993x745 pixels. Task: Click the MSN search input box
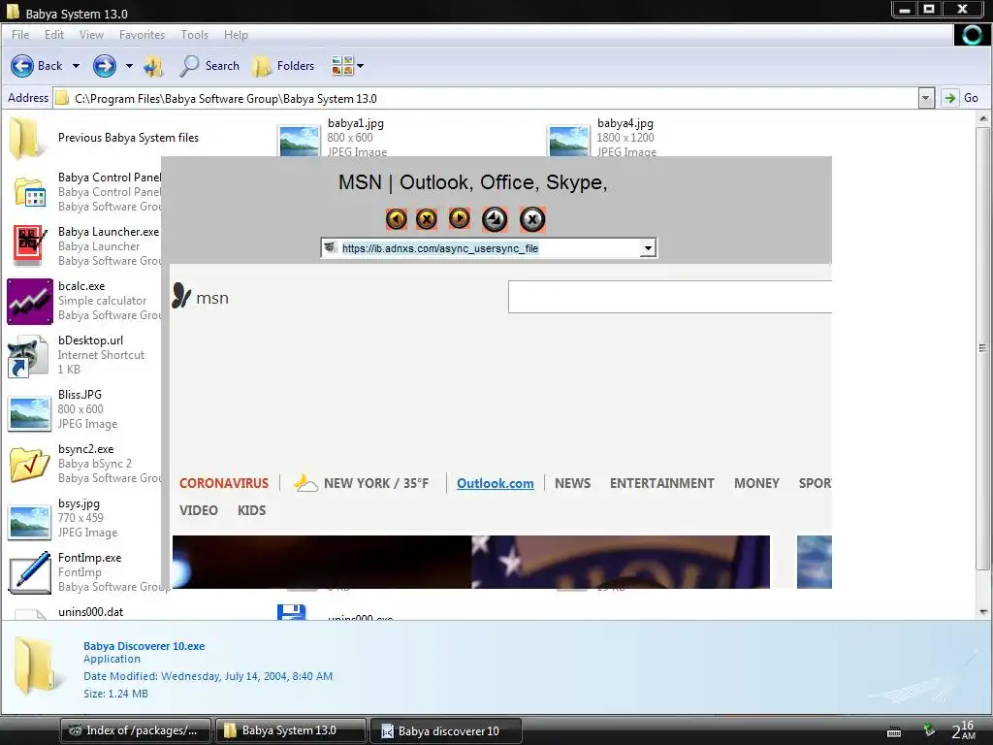(x=670, y=297)
